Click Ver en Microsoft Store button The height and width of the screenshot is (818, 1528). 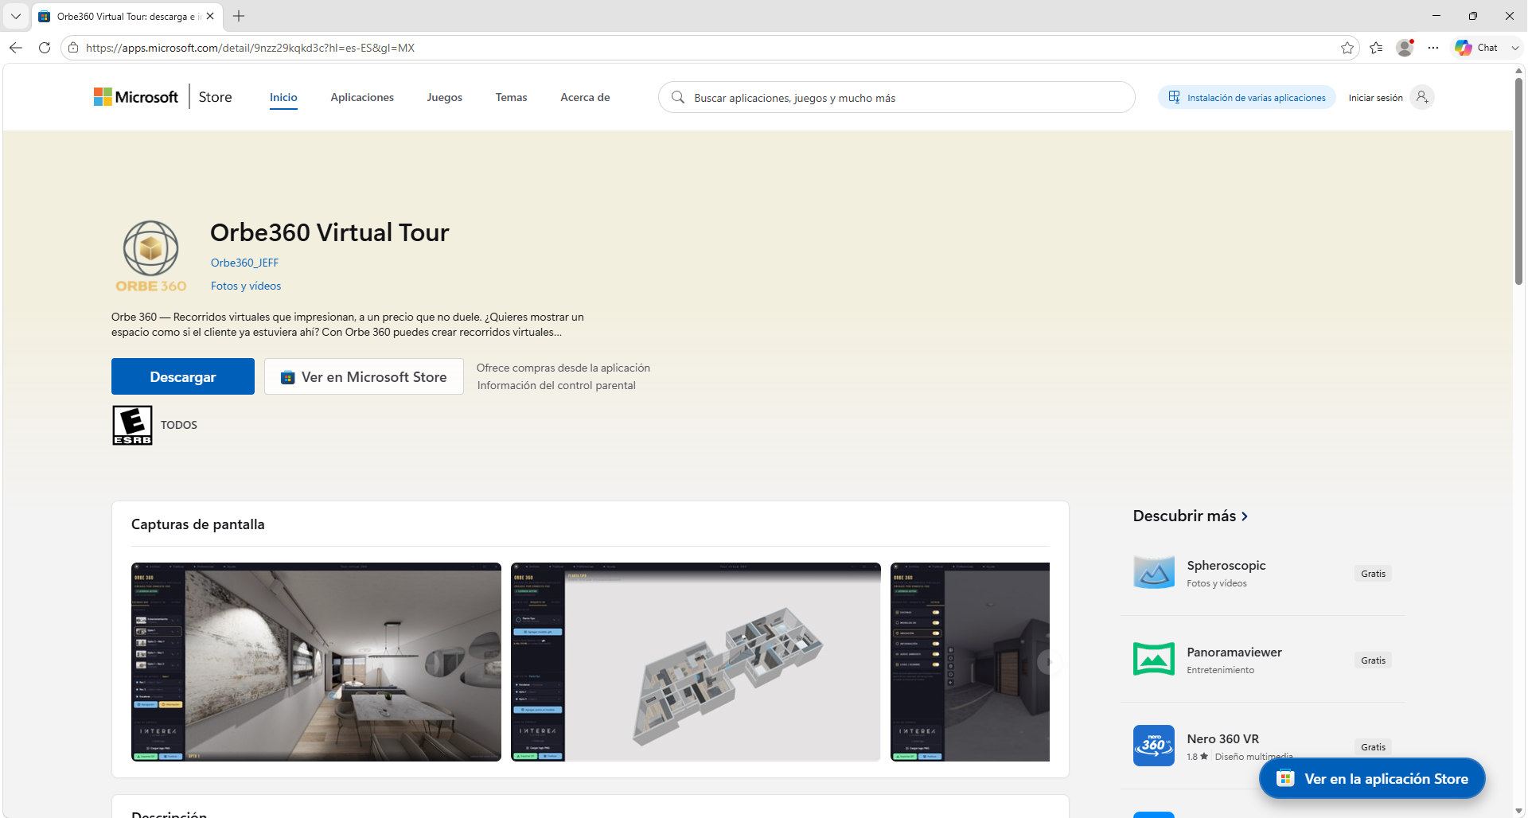[364, 376]
